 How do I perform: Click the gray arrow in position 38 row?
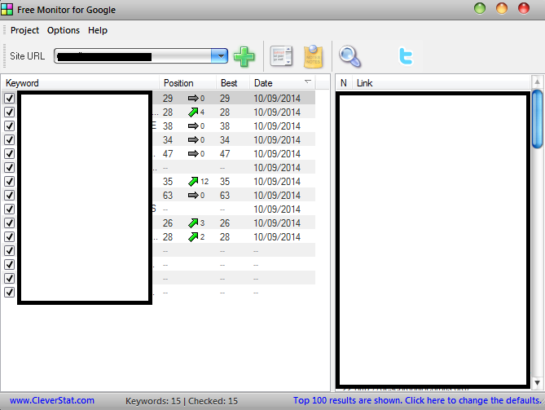(193, 126)
